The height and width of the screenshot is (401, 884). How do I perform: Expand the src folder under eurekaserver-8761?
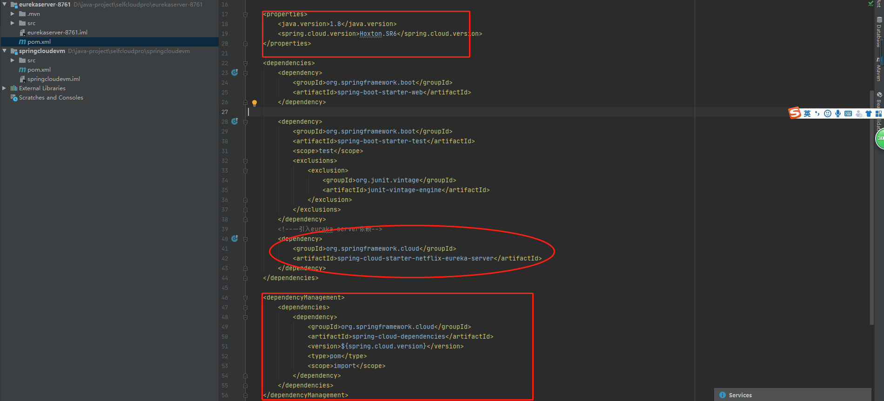(13, 23)
